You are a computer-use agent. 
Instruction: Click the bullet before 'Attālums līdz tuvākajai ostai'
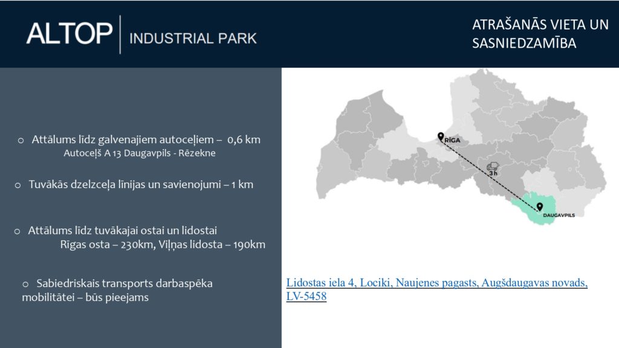click(18, 231)
